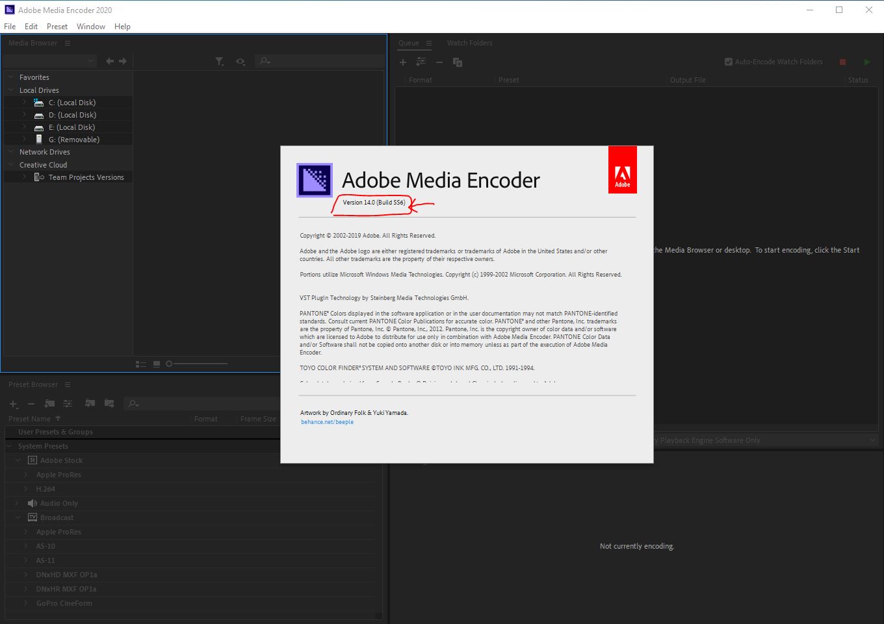Click the Format column header in Preset Browser
This screenshot has height=624, width=884.
[x=206, y=419]
